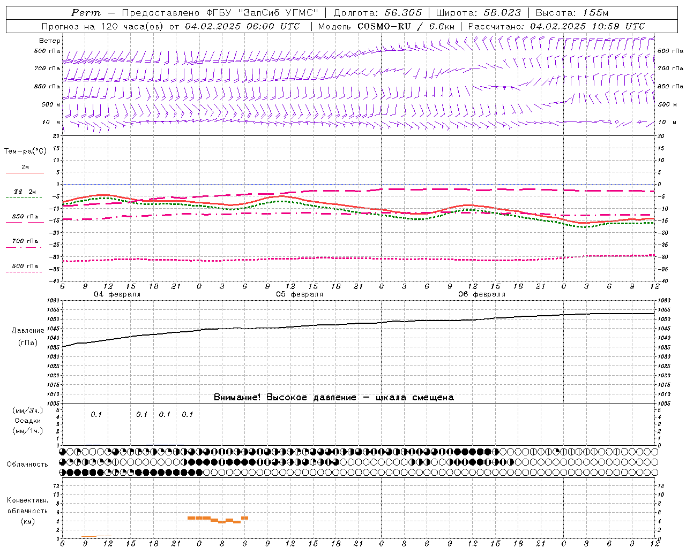Click the "04 февраля" date label
Screen dimensions: 686x548
117,294
